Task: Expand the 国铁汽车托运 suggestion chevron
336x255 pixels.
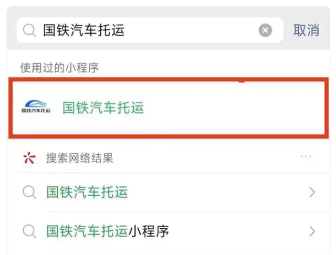Action: point(312,192)
